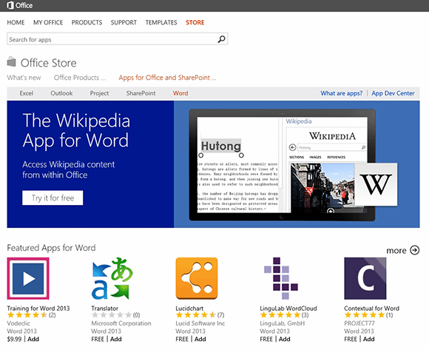
Task: Open the PRODUCTS menu
Action: (x=87, y=22)
